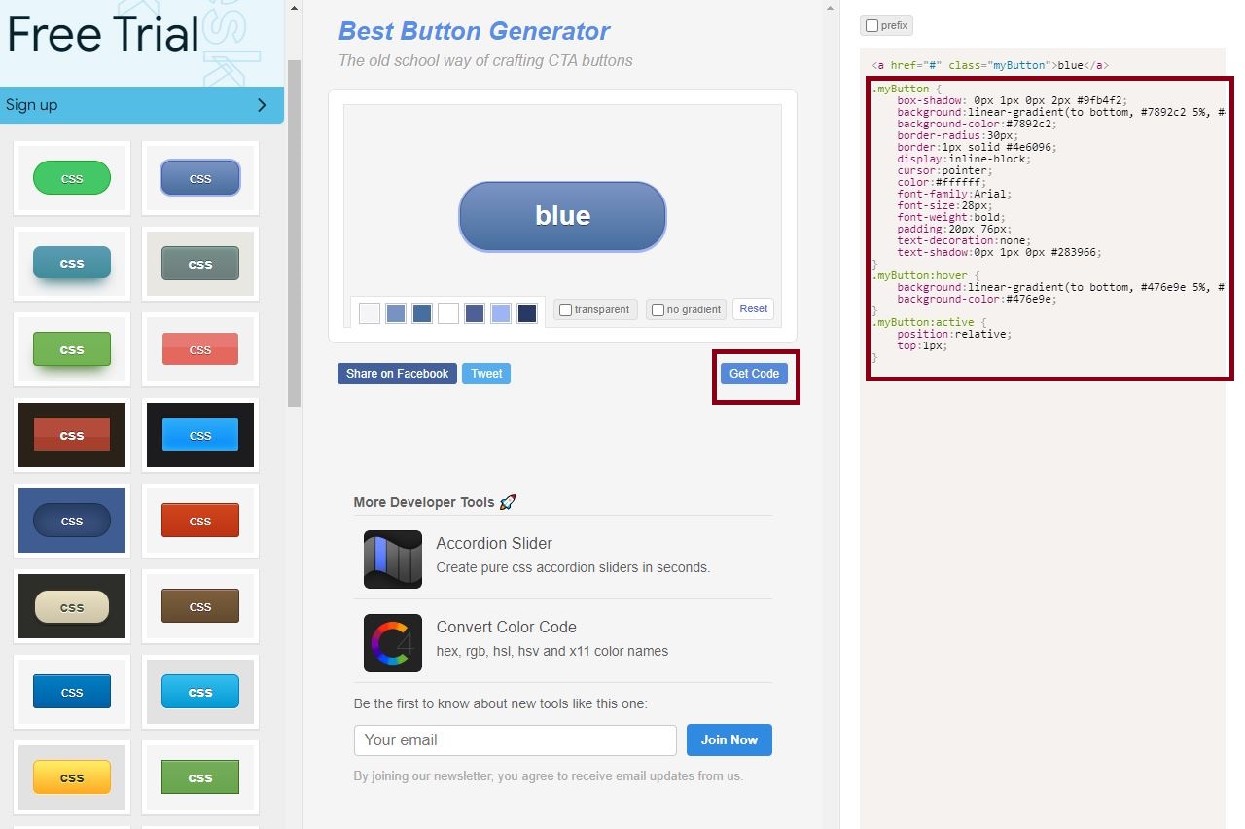The width and height of the screenshot is (1245, 829).
Task: Open the fifth indigo blue color swatch
Action: 475,313
